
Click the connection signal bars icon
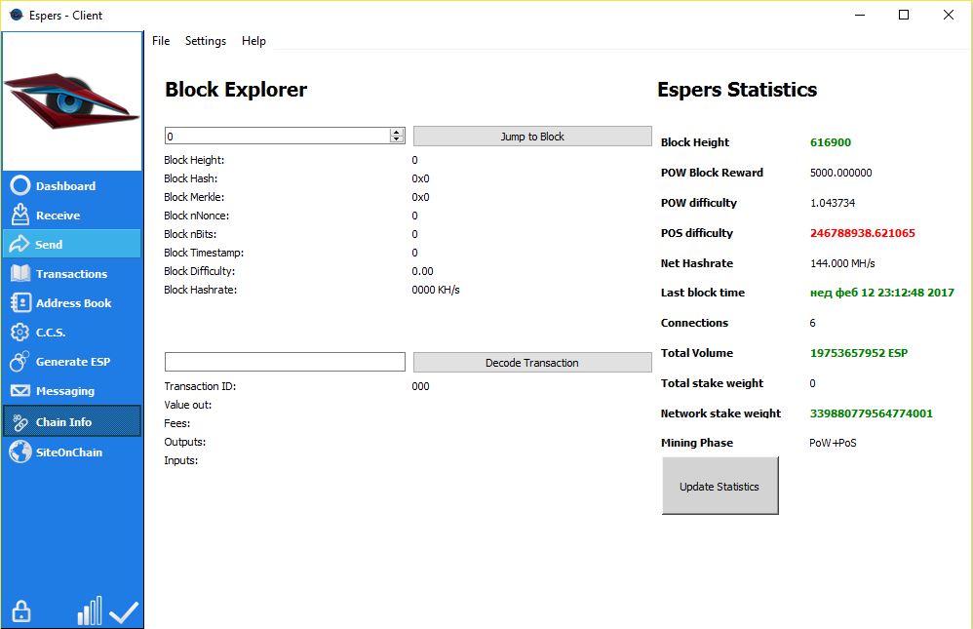(90, 611)
